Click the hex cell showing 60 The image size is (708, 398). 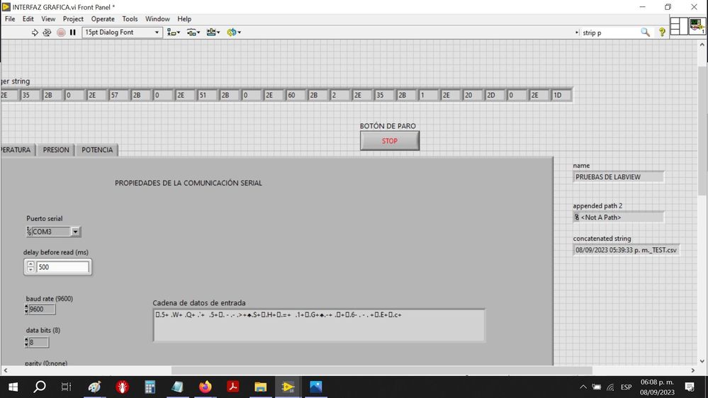pyautogui.click(x=296, y=95)
